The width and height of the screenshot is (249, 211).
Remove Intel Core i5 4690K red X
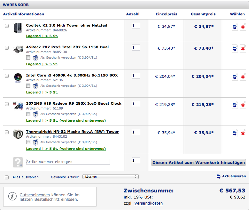243,77
